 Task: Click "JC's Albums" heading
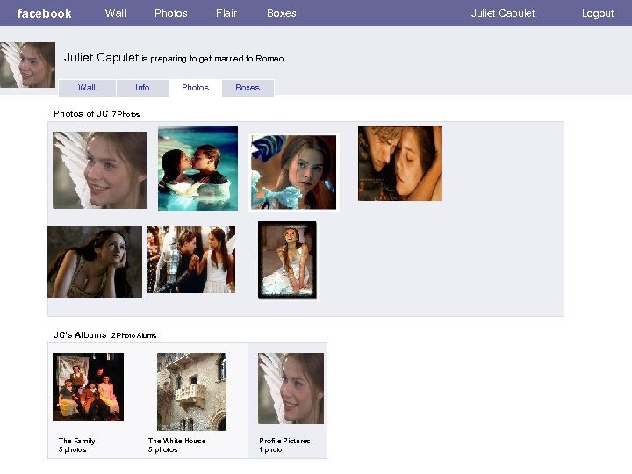pos(80,335)
